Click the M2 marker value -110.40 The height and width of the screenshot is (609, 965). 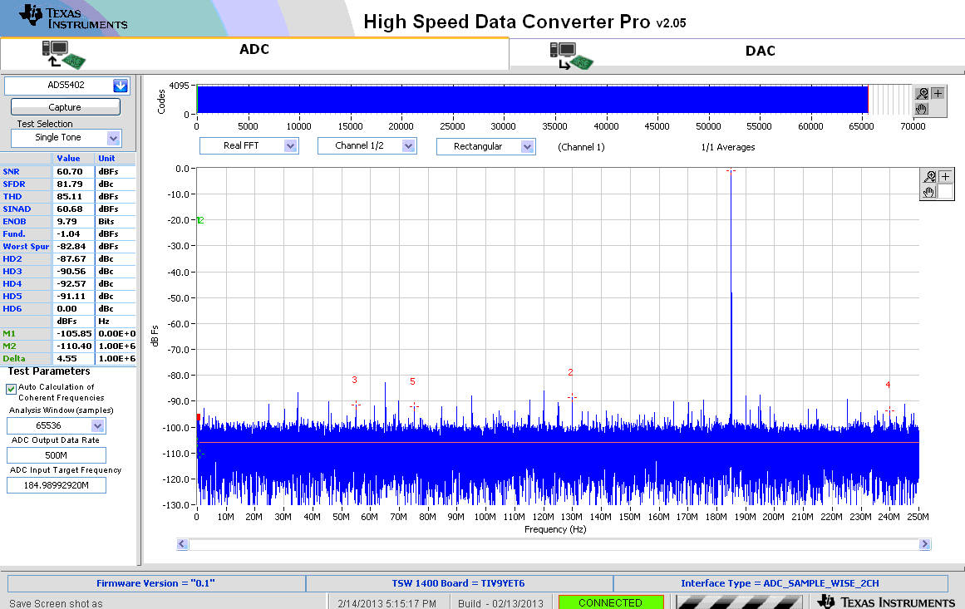(74, 346)
